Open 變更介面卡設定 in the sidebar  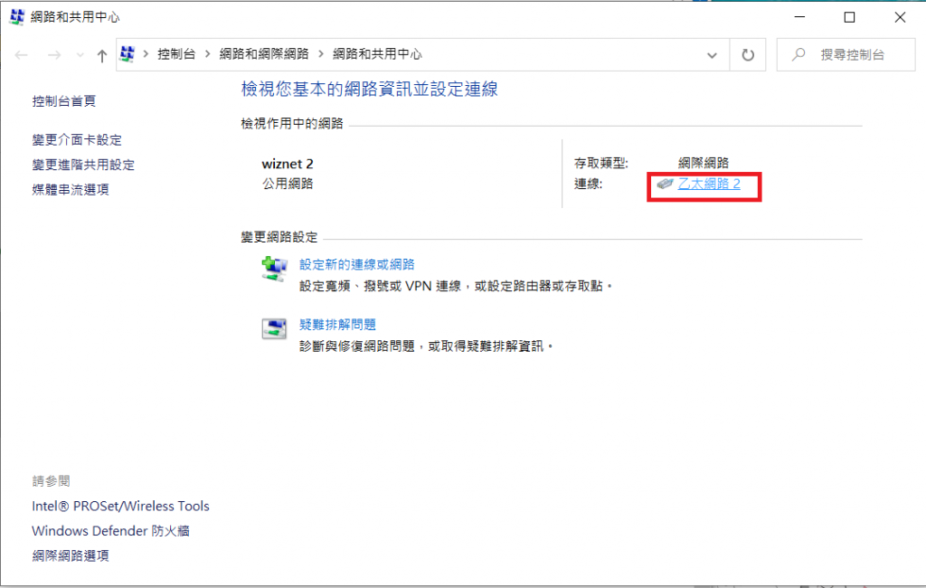pyautogui.click(x=77, y=140)
